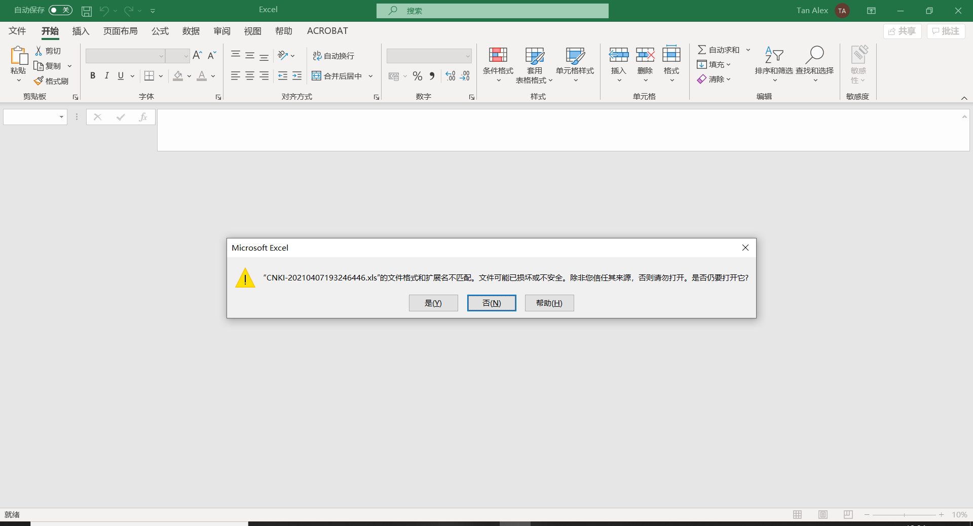973x526 pixels.
Task: Select the Format Painter brush
Action: 39,81
